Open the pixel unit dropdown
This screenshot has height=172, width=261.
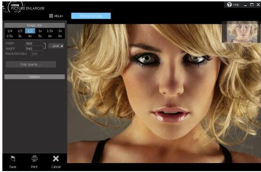click(56, 46)
